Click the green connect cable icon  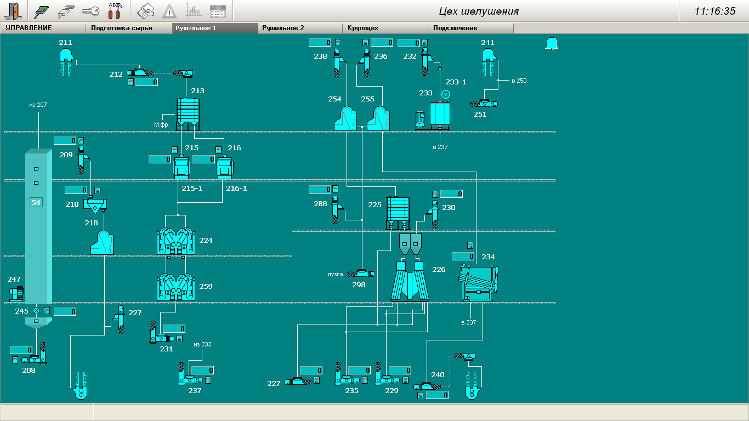pyautogui.click(x=42, y=10)
